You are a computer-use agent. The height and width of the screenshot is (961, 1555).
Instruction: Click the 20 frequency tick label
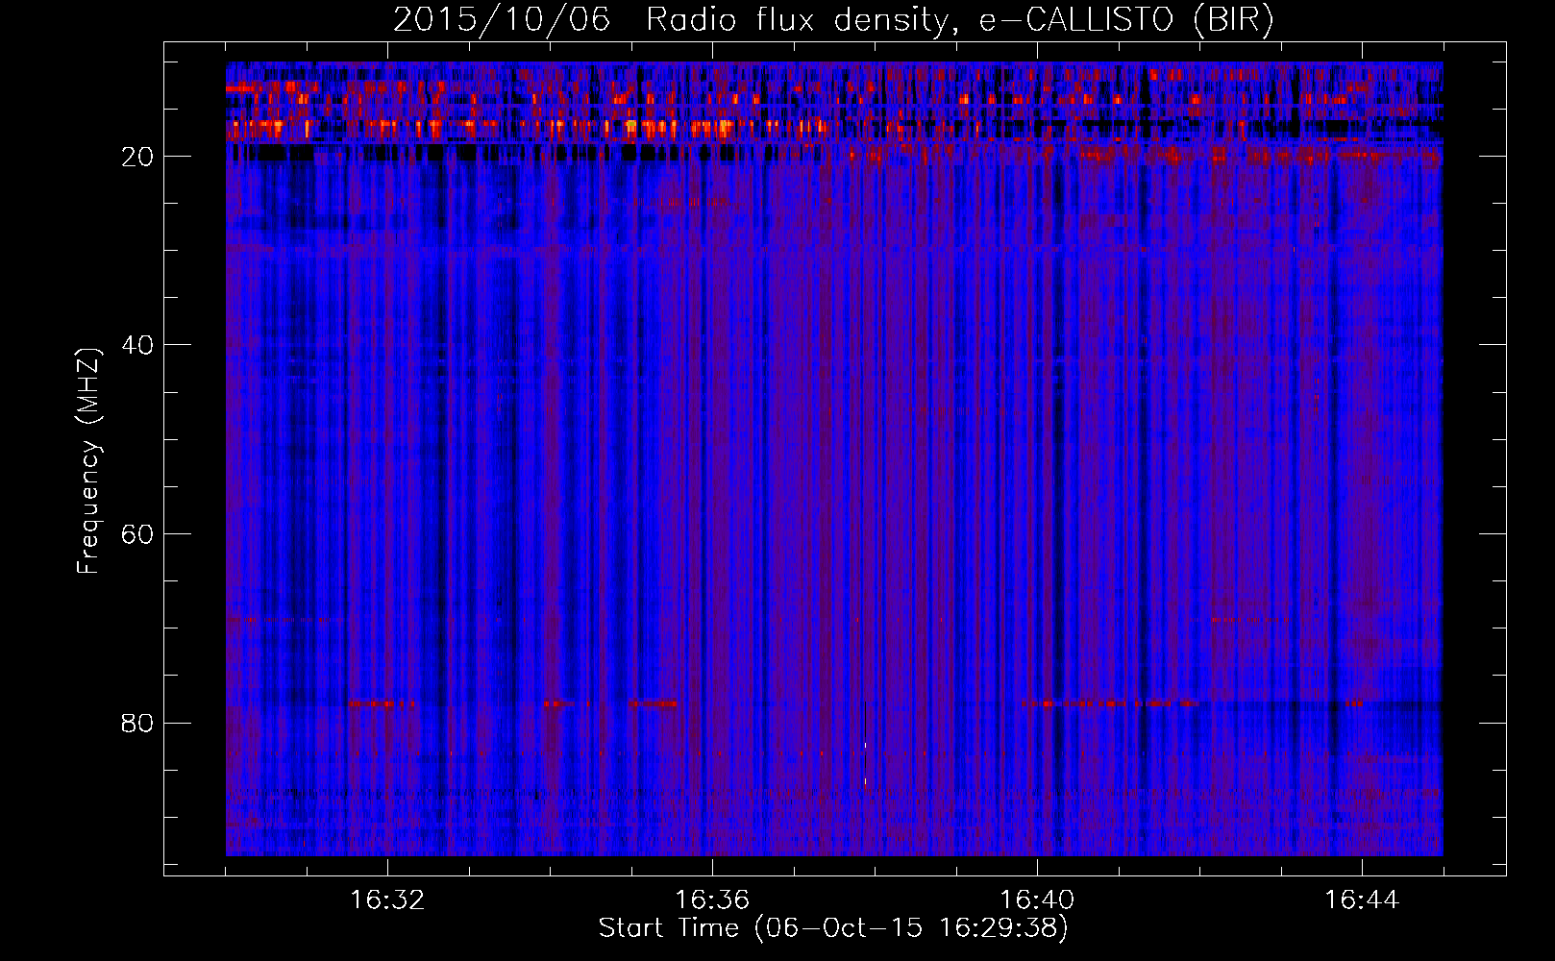click(x=138, y=157)
